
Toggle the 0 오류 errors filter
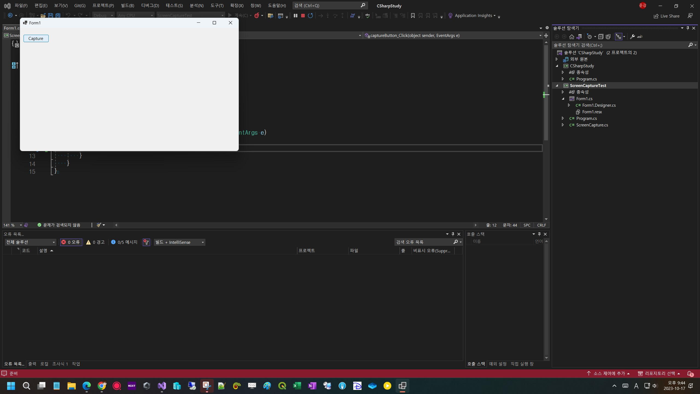tap(71, 242)
